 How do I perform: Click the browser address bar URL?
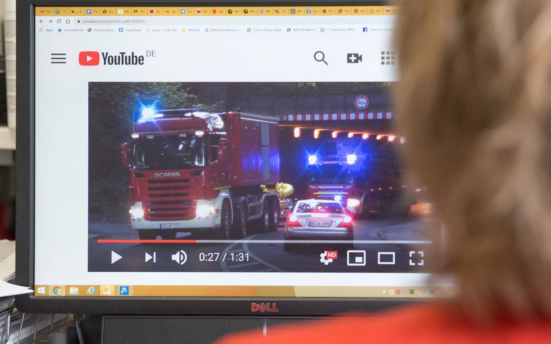pyautogui.click(x=114, y=21)
